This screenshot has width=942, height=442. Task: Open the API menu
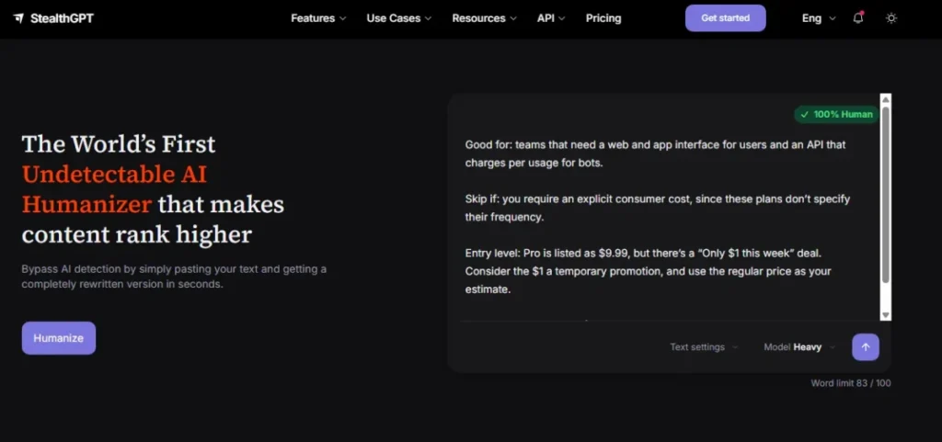point(551,18)
